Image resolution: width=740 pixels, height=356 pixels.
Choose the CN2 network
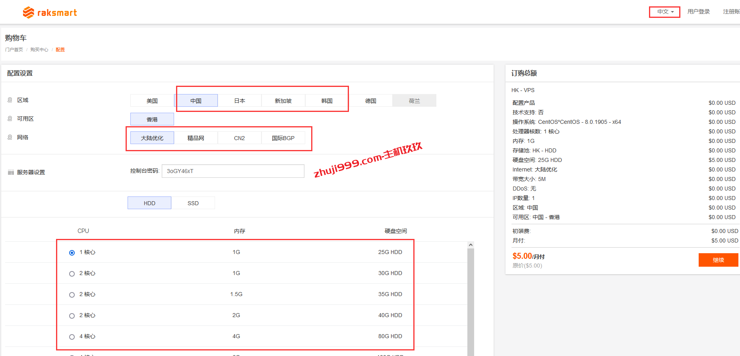point(240,138)
